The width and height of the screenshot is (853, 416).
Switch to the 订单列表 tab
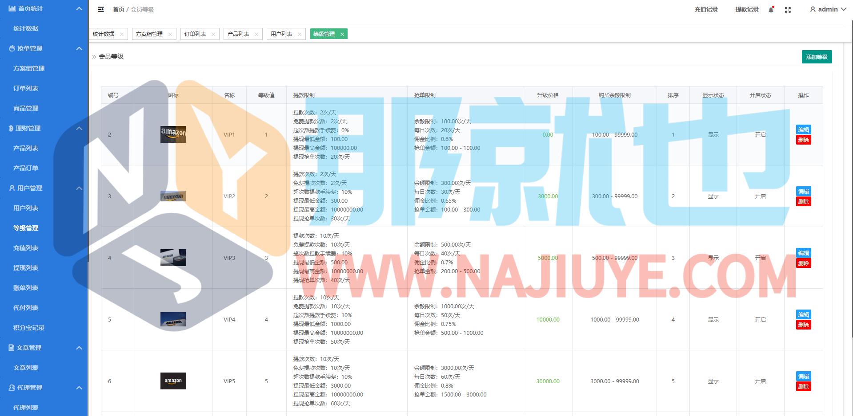pos(195,34)
